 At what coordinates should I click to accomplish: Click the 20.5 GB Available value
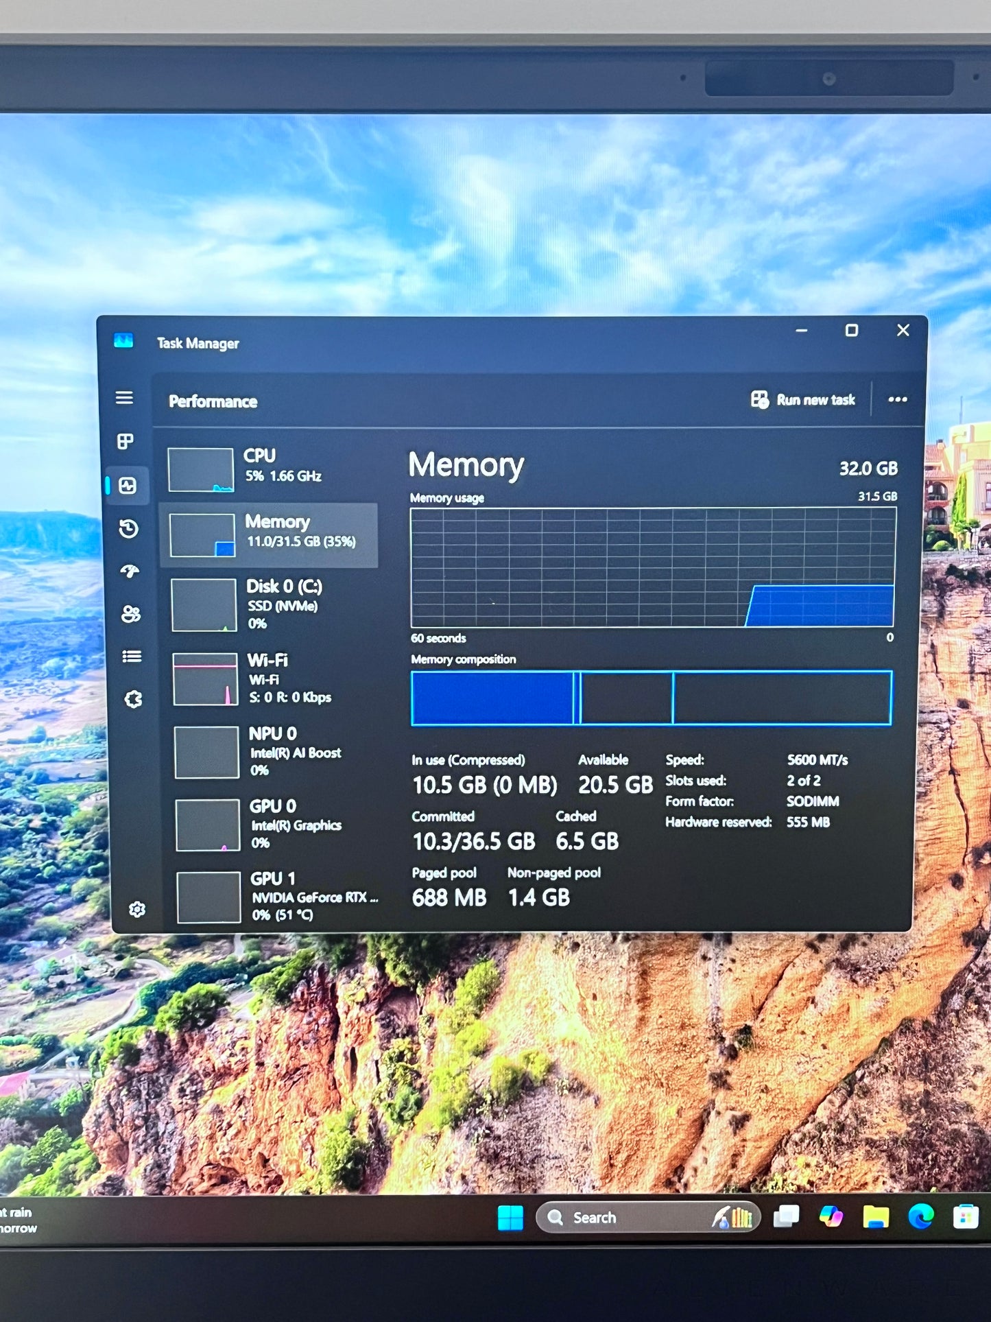tap(616, 785)
